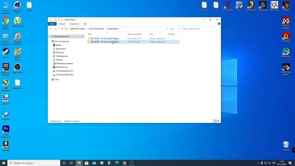Open Объемные объекты in navigation pane
The image size is (295, 166).
[x=65, y=64]
